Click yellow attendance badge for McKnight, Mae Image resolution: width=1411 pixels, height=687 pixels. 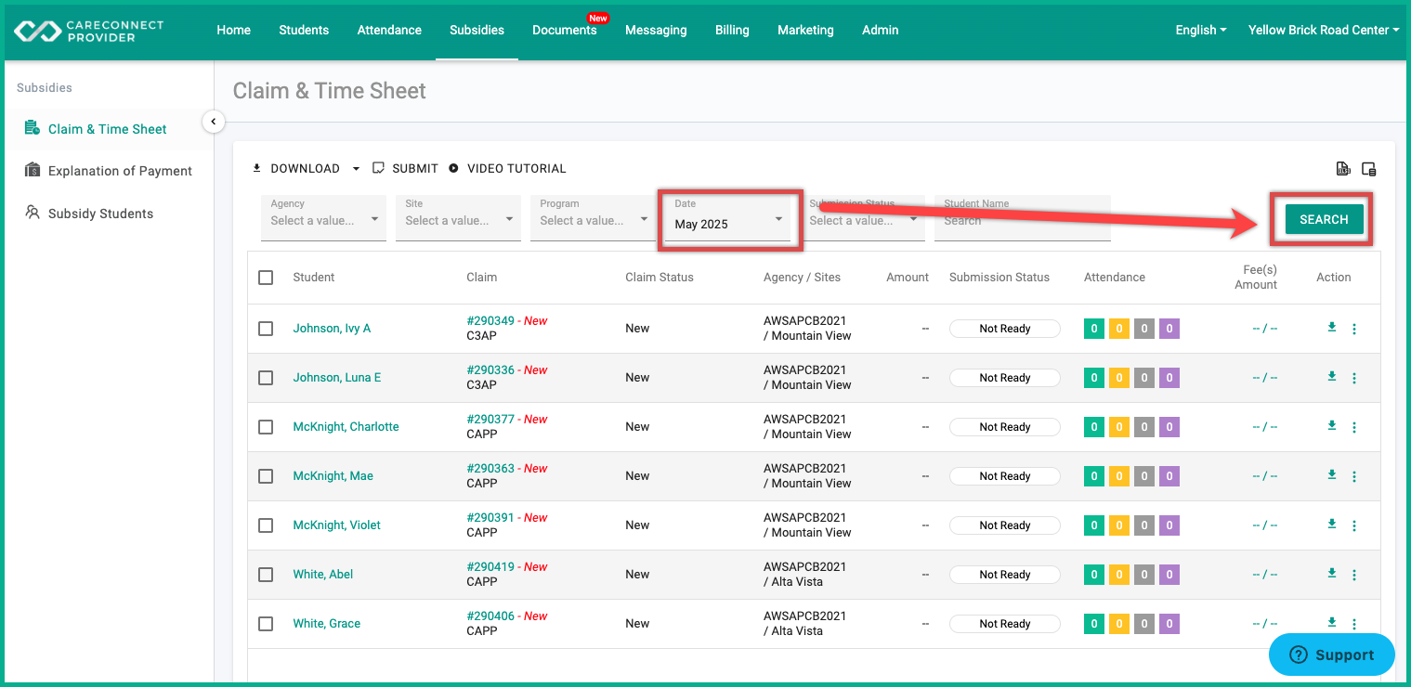pyautogui.click(x=1119, y=476)
